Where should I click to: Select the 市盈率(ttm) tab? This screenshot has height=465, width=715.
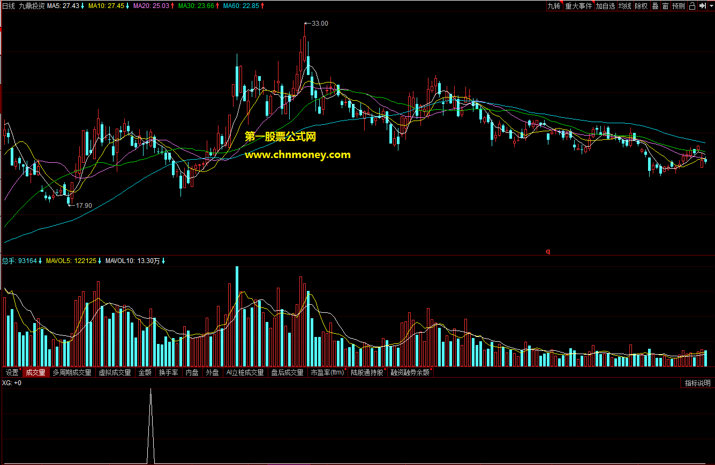click(328, 372)
